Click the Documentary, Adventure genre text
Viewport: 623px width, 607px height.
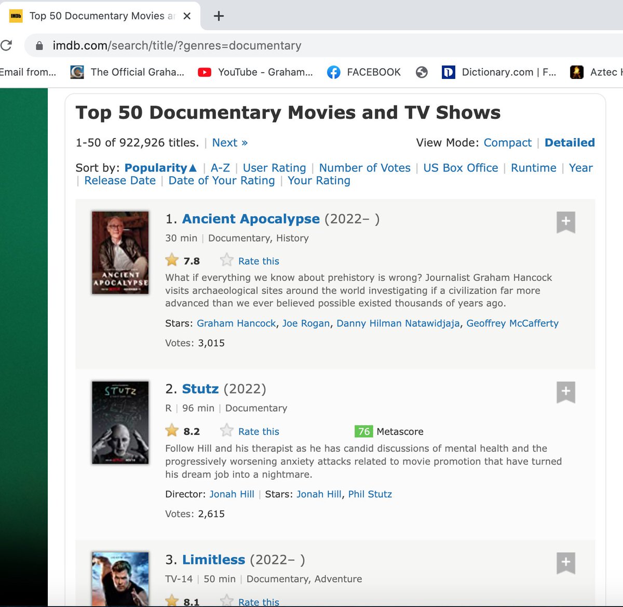click(x=304, y=579)
